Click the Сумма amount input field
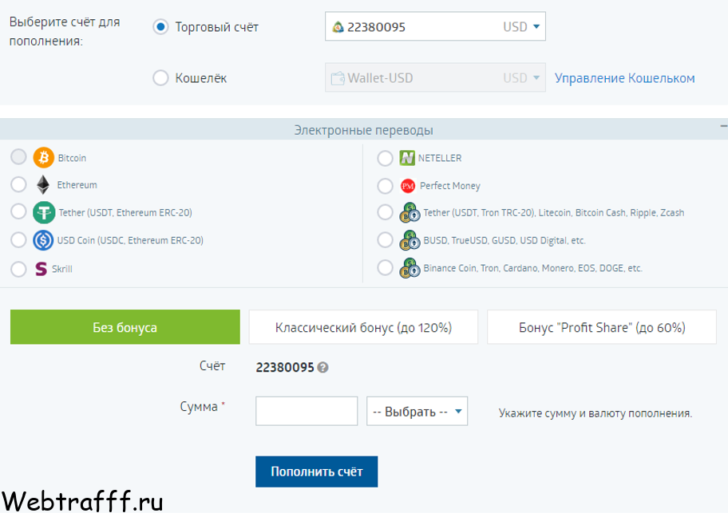Image resolution: width=728 pixels, height=513 pixels. coord(307,411)
